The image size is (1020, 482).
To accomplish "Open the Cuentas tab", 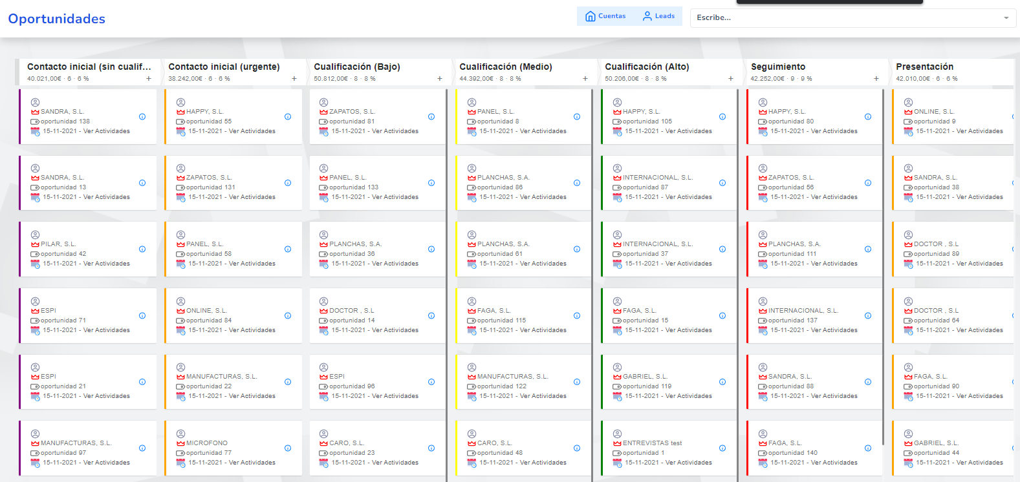I will coord(605,16).
